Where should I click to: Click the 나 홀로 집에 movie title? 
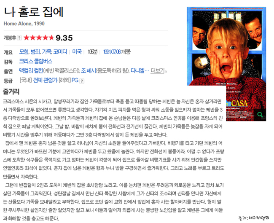click(x=33, y=12)
